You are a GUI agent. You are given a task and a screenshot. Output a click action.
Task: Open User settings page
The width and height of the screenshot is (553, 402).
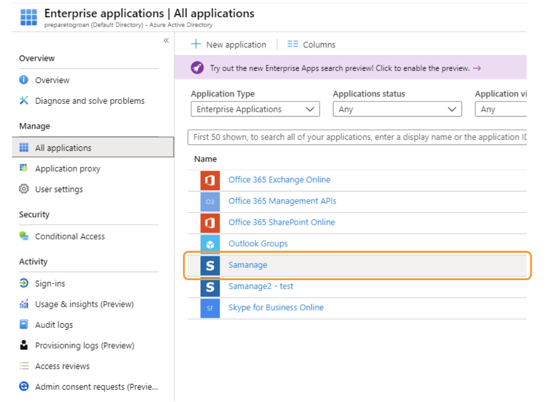coord(59,189)
